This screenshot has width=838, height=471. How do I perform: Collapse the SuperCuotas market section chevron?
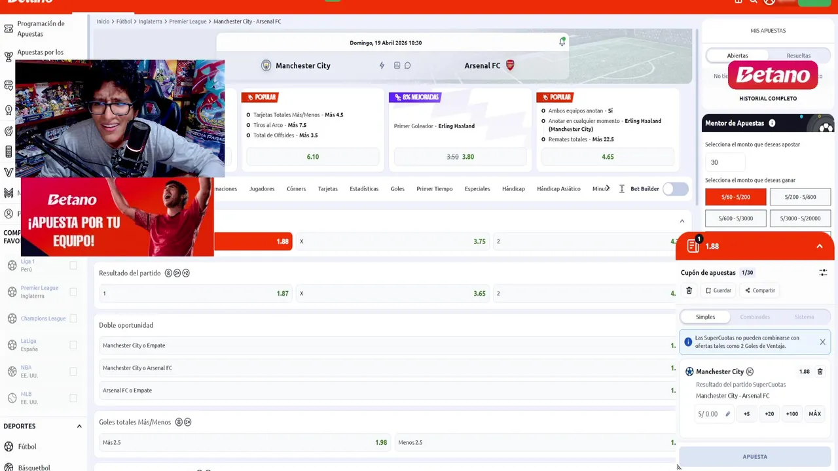(682, 221)
